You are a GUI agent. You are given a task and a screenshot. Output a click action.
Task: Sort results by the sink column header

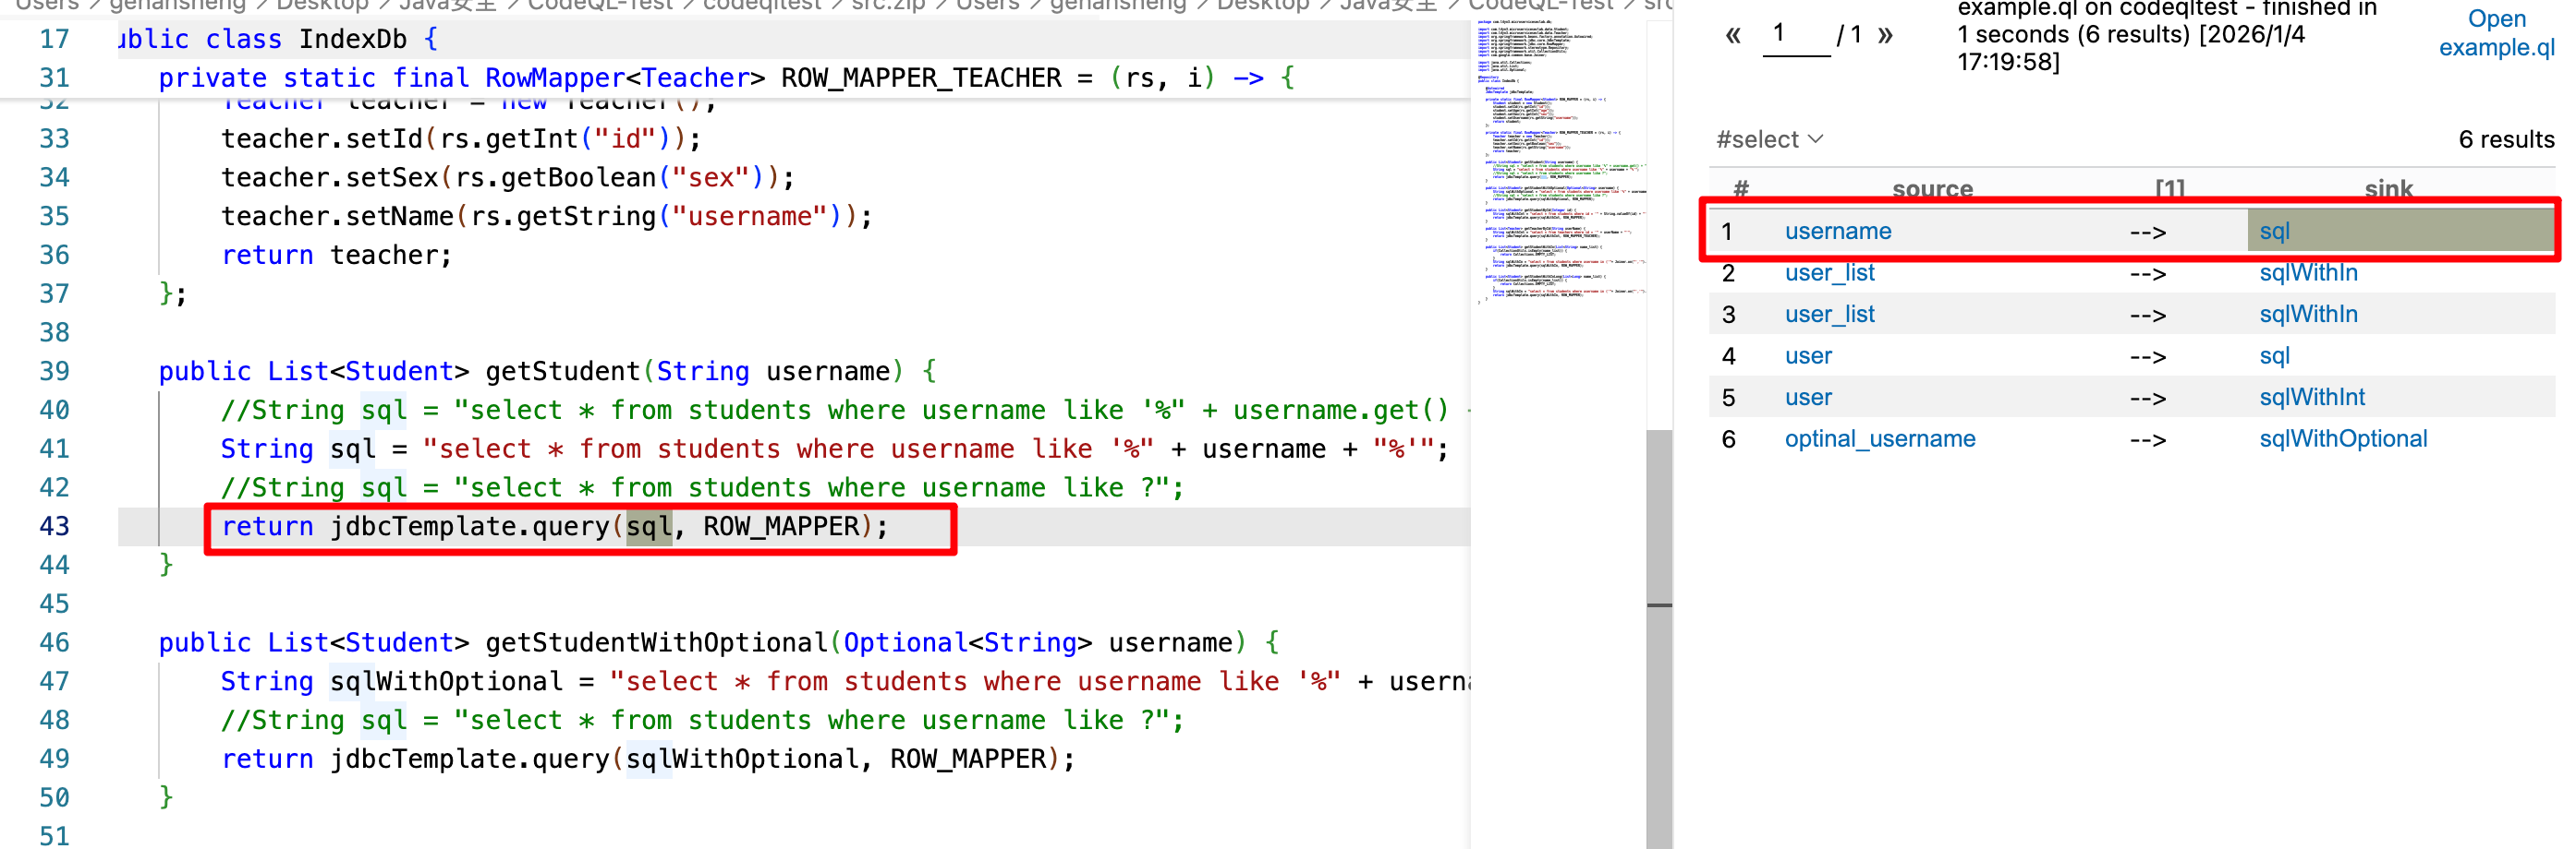2387,189
